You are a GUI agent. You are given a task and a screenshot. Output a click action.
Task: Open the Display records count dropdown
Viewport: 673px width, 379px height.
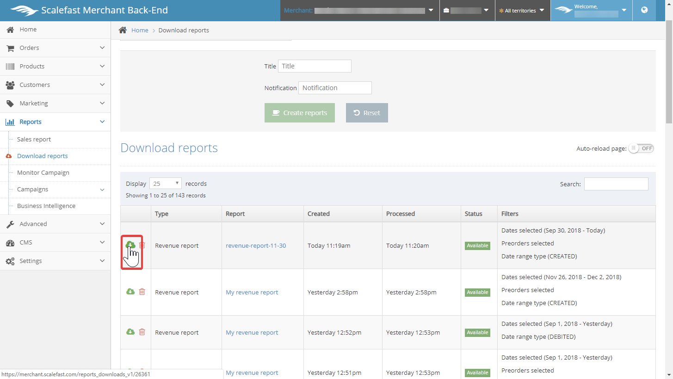coord(165,183)
